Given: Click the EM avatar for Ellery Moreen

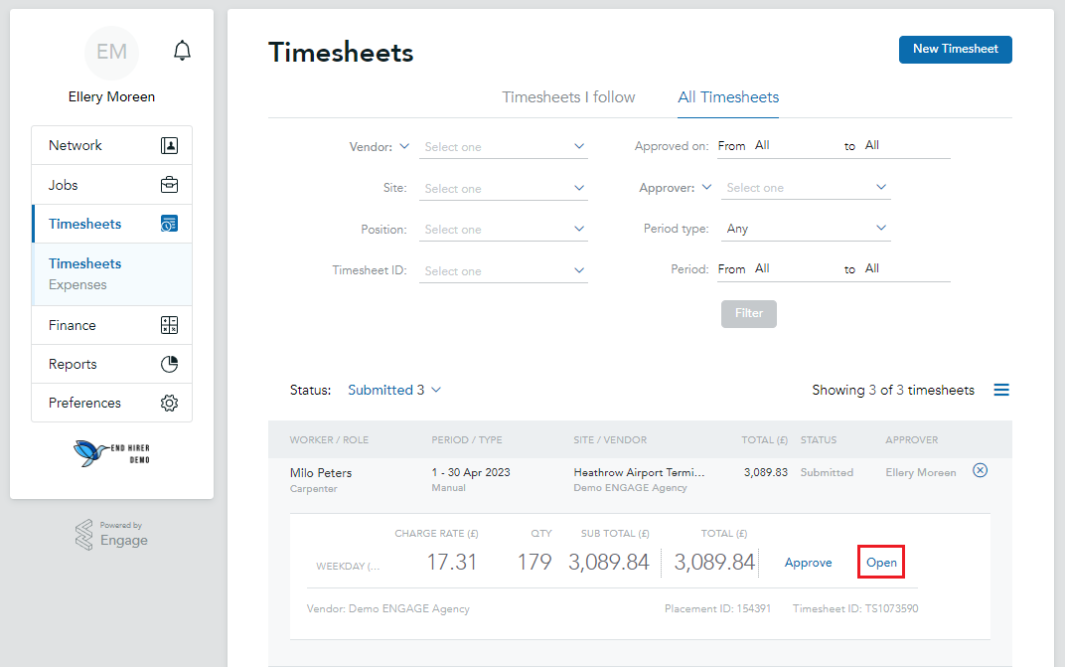Looking at the screenshot, I should [x=111, y=53].
